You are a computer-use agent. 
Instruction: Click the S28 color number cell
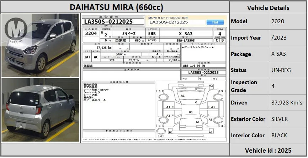[112, 60]
